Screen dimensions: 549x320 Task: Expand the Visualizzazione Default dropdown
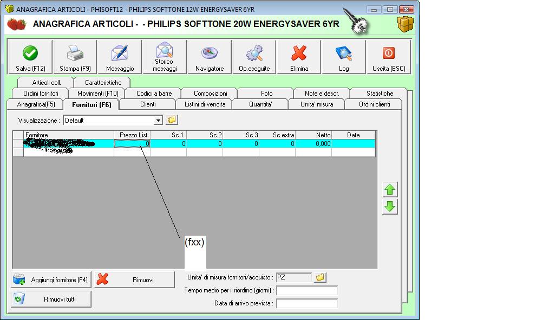pos(158,121)
